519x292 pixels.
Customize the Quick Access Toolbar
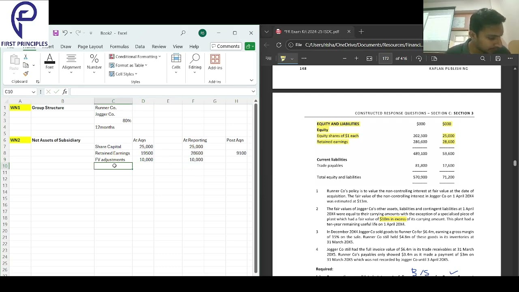pos(91,33)
